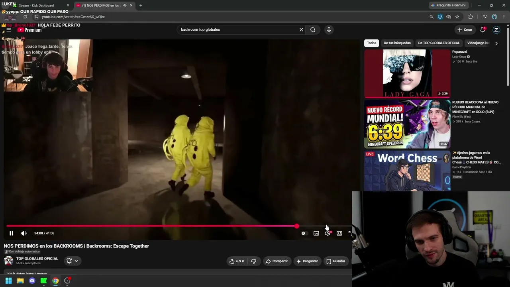
Task: Open the Kick app on the taskbar
Action: click(x=44, y=281)
